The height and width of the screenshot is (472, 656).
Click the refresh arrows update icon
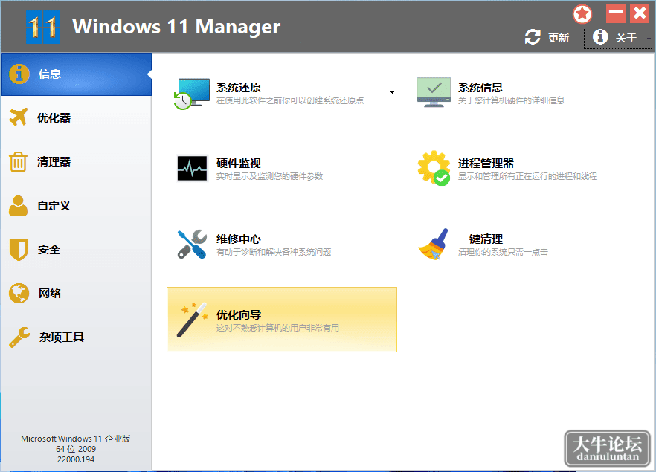533,37
